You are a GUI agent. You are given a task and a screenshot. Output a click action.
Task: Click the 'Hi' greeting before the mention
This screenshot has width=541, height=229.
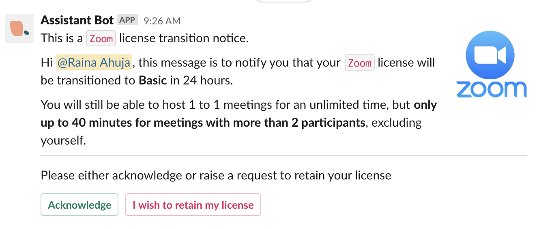click(x=47, y=63)
